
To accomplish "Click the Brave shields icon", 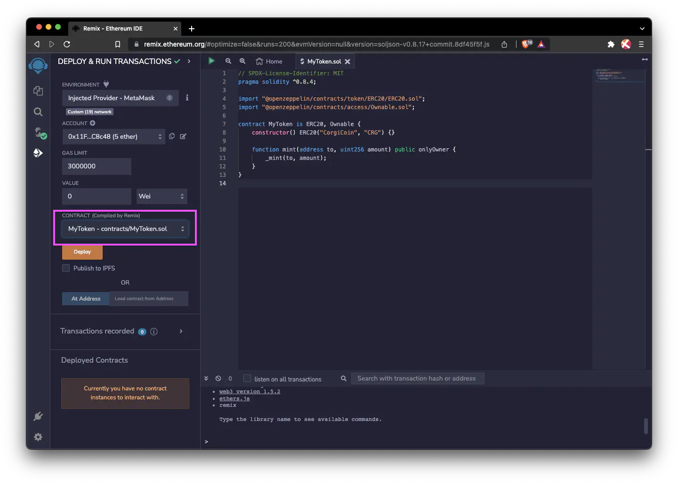I will pos(526,44).
